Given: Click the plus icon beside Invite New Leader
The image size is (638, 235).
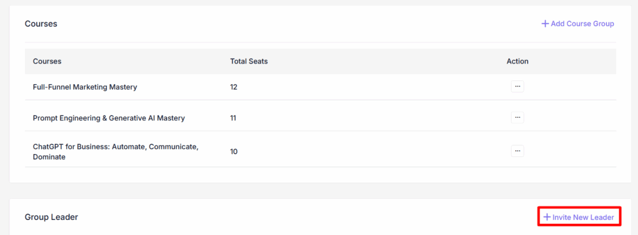Looking at the screenshot, I should 547,218.
